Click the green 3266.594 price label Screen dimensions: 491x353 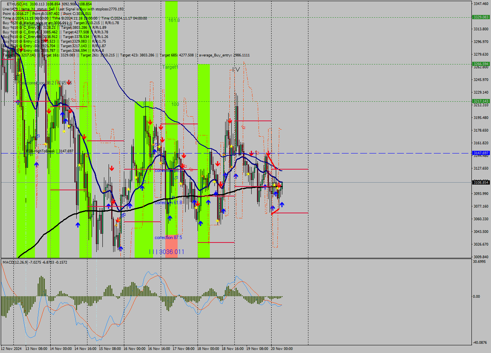click(x=481, y=64)
